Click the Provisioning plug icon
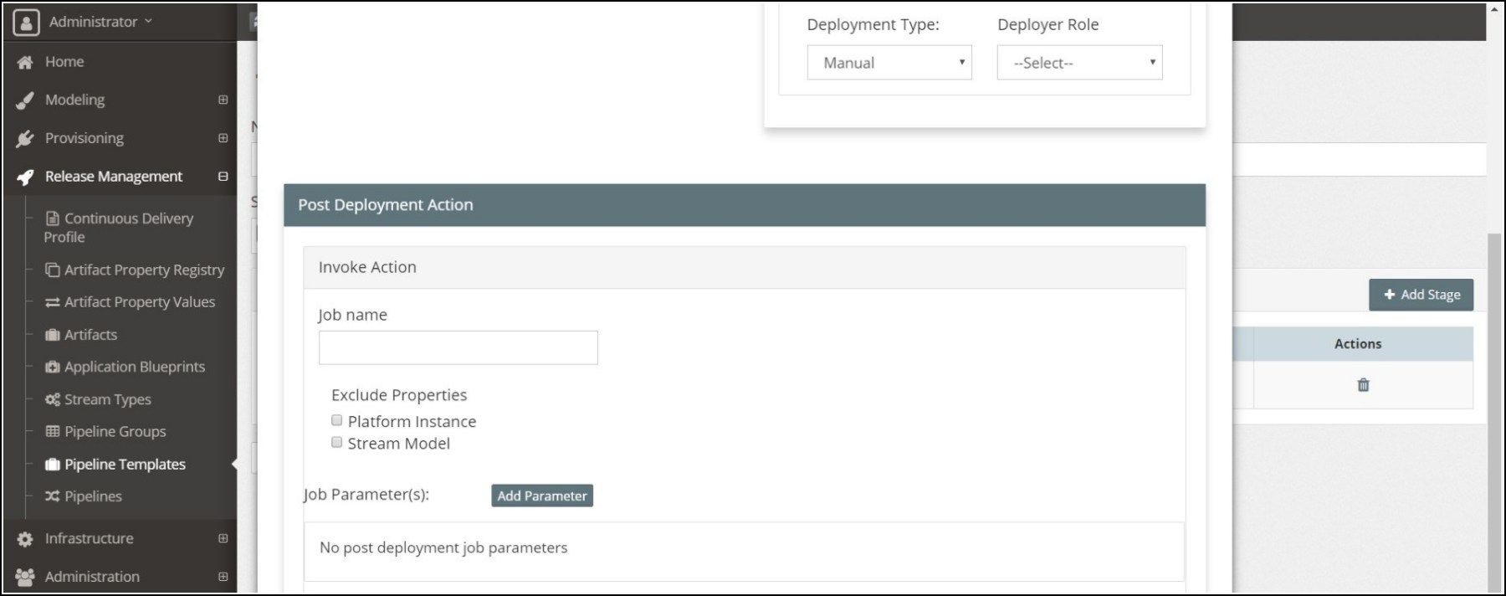1506x596 pixels. pyautogui.click(x=25, y=139)
